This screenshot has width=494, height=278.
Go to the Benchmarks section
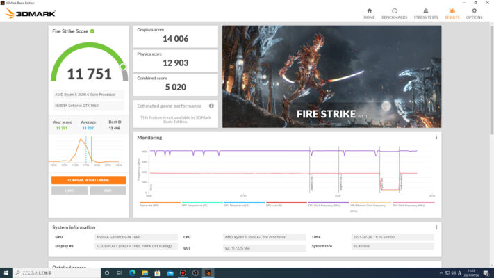click(x=394, y=14)
